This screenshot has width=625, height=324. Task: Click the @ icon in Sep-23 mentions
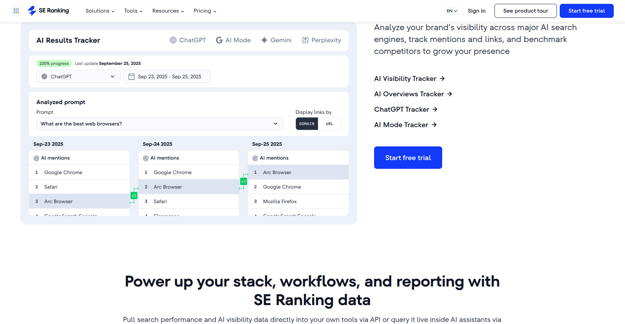pyautogui.click(x=36, y=158)
